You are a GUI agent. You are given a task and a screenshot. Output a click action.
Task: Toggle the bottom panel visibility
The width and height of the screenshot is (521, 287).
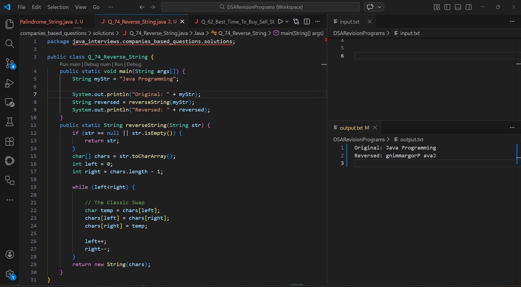(x=458, y=7)
